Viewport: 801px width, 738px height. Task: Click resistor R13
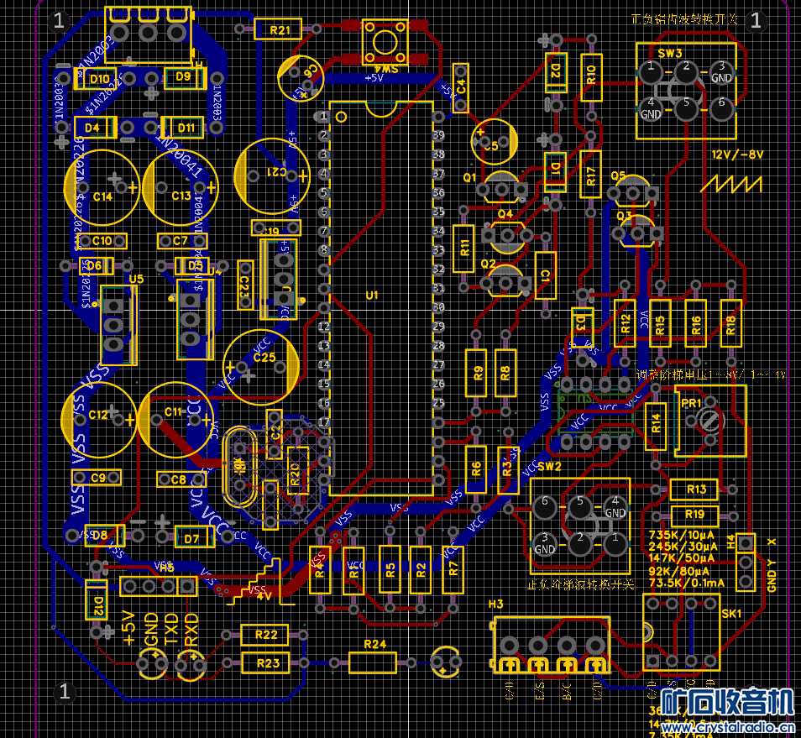694,489
